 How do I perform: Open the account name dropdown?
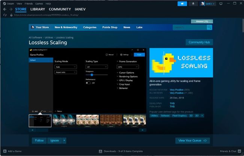click(x=210, y=4)
